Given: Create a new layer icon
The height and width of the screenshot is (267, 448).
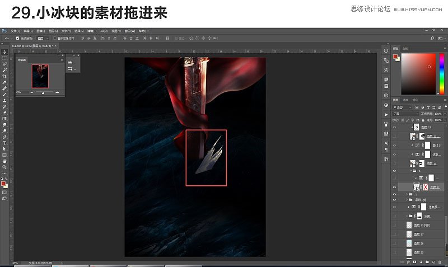Looking at the screenshot, I should 433,262.
